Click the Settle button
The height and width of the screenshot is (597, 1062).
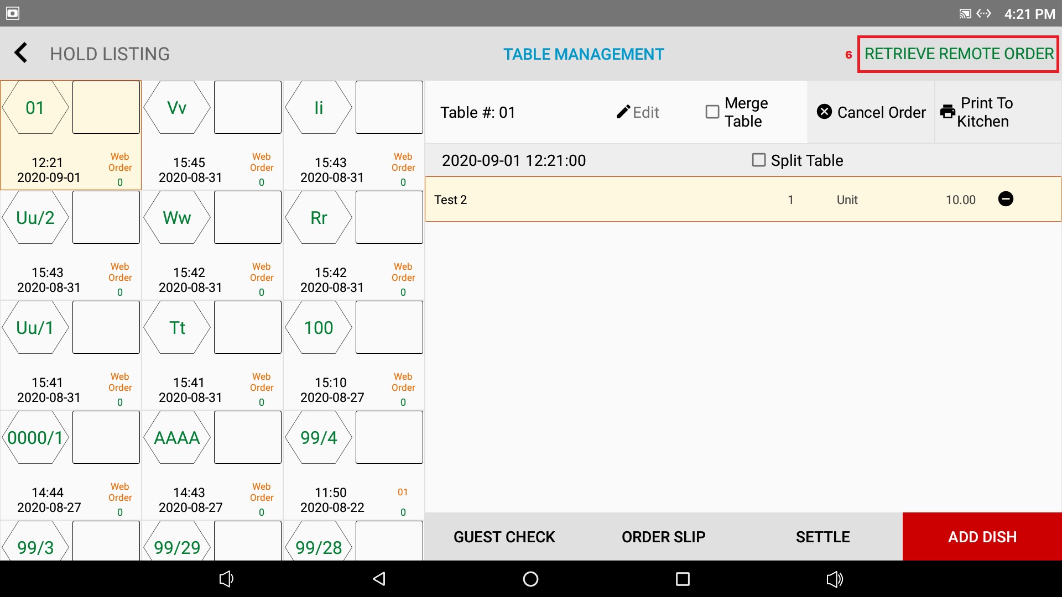[822, 537]
